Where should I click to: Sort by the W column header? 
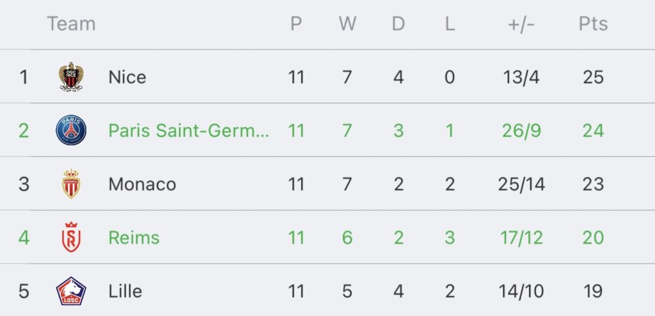347,24
